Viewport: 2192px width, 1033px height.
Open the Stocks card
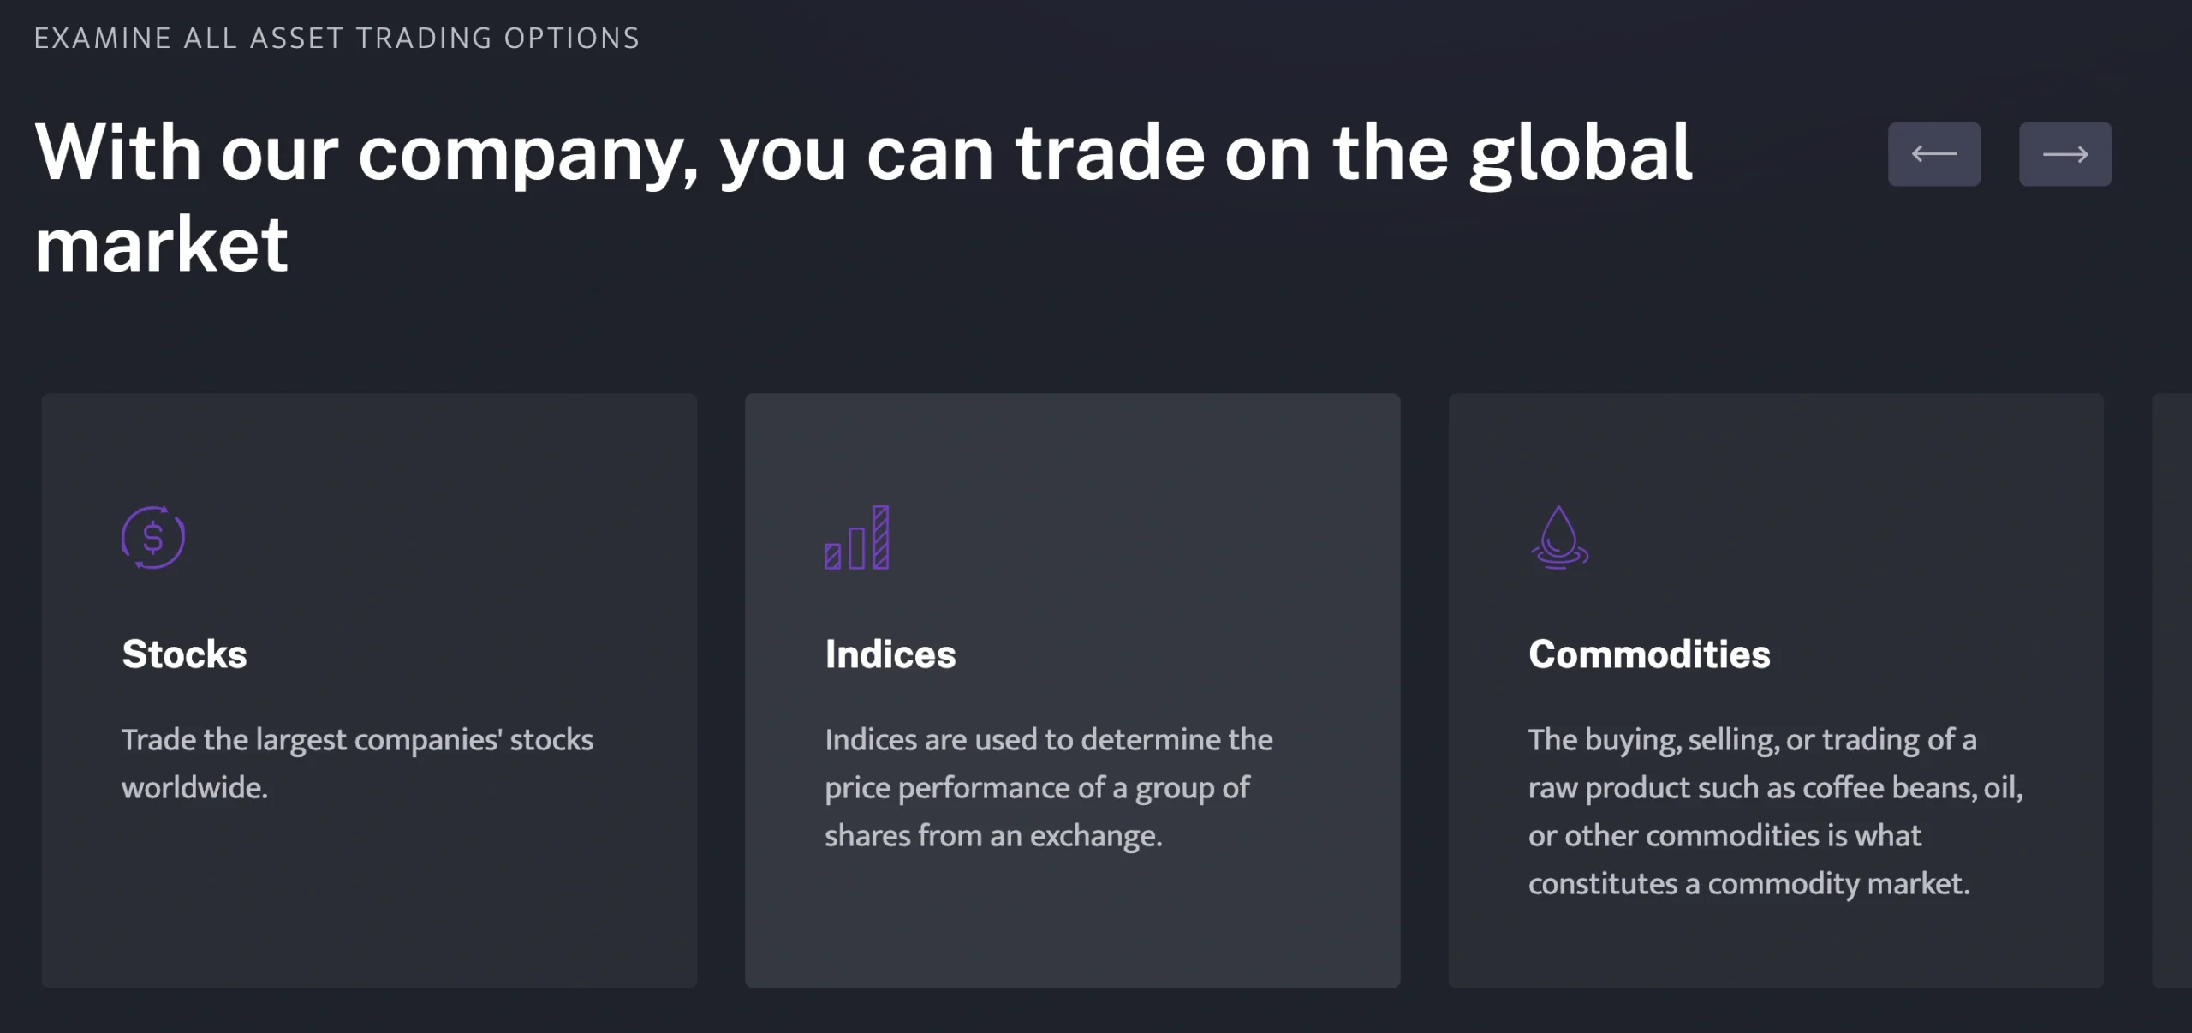pyautogui.click(x=369, y=690)
